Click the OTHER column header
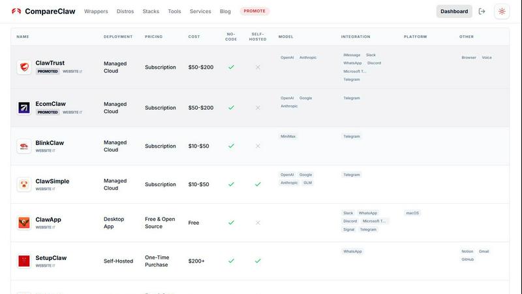 467,37
